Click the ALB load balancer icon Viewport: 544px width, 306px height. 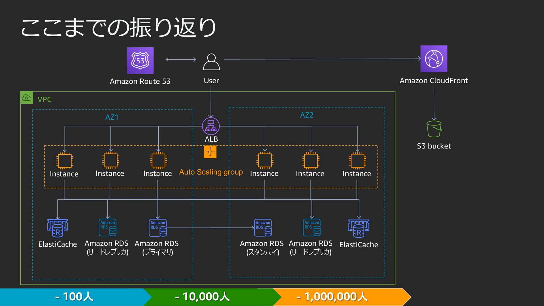[x=211, y=126]
